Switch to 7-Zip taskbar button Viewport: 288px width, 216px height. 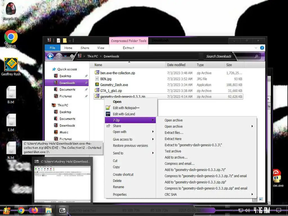[x=62, y=210]
